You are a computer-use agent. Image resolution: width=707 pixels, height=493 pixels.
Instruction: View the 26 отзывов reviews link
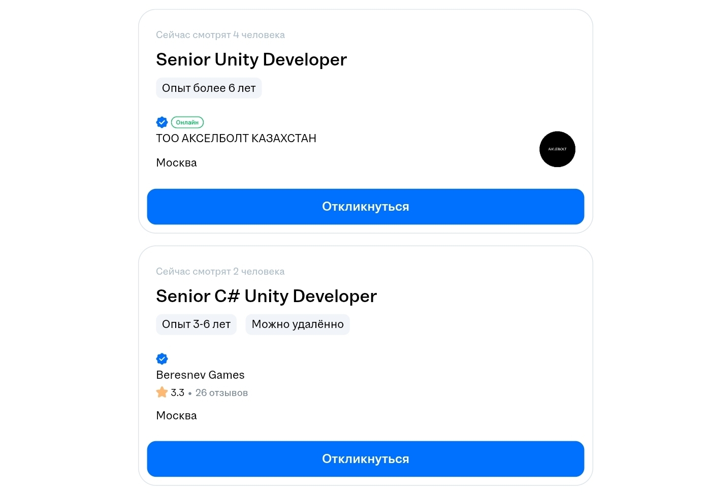tap(221, 393)
